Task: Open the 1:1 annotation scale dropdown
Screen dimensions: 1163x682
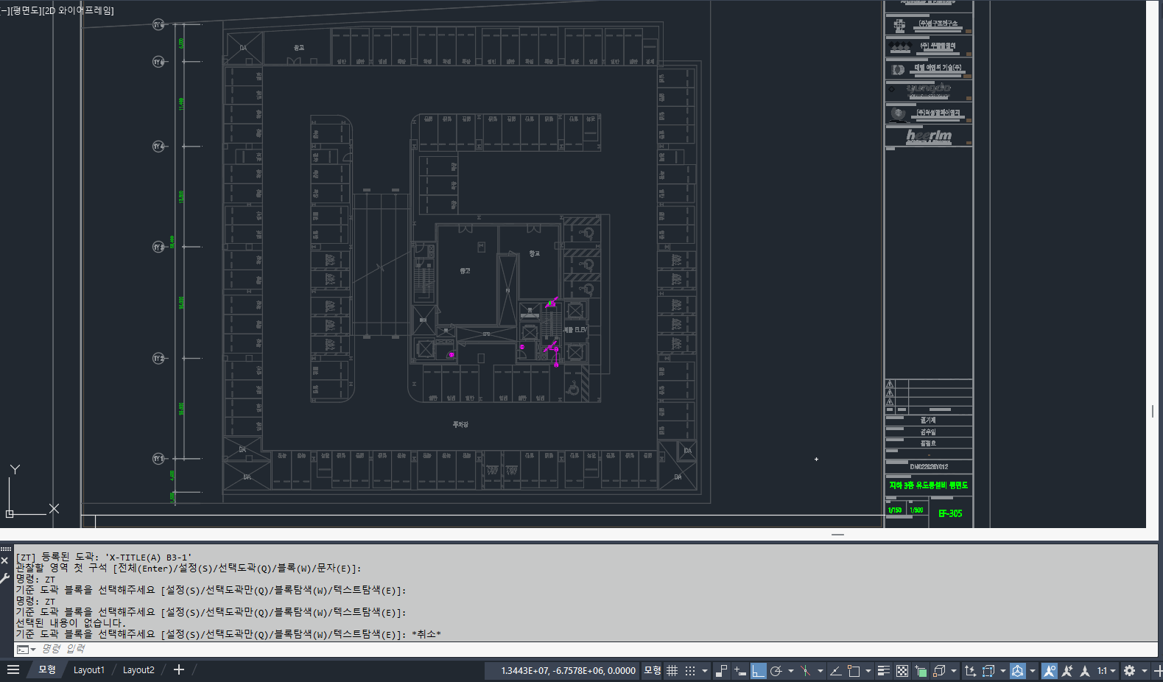Action: tap(1106, 671)
